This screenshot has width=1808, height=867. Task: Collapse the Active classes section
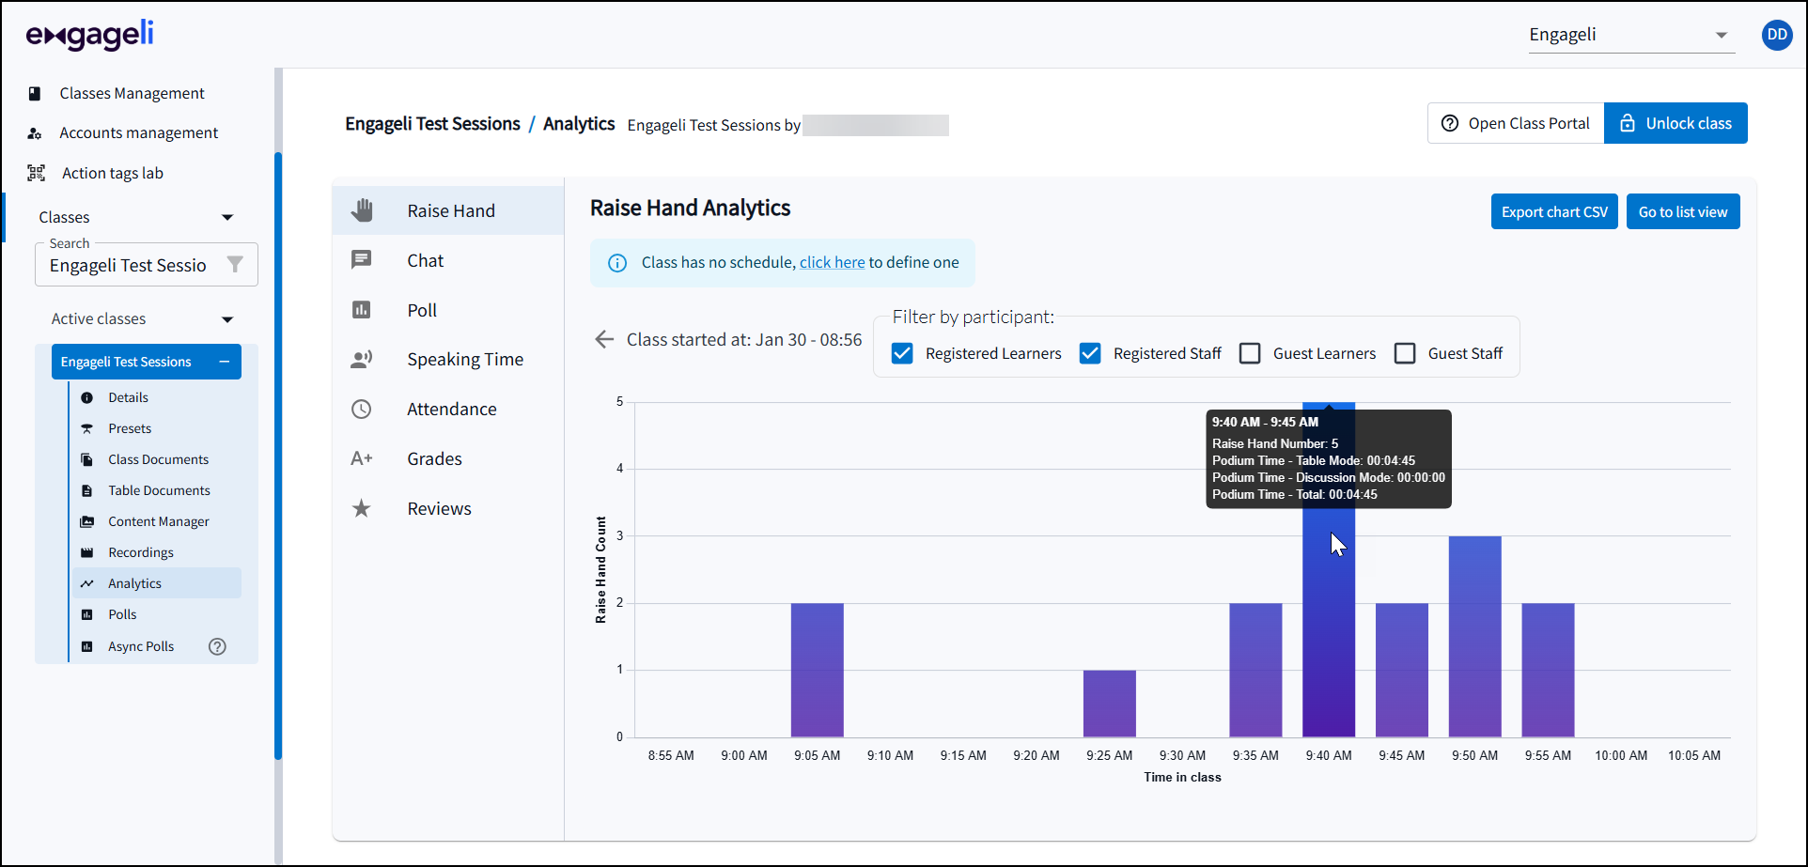(x=227, y=319)
